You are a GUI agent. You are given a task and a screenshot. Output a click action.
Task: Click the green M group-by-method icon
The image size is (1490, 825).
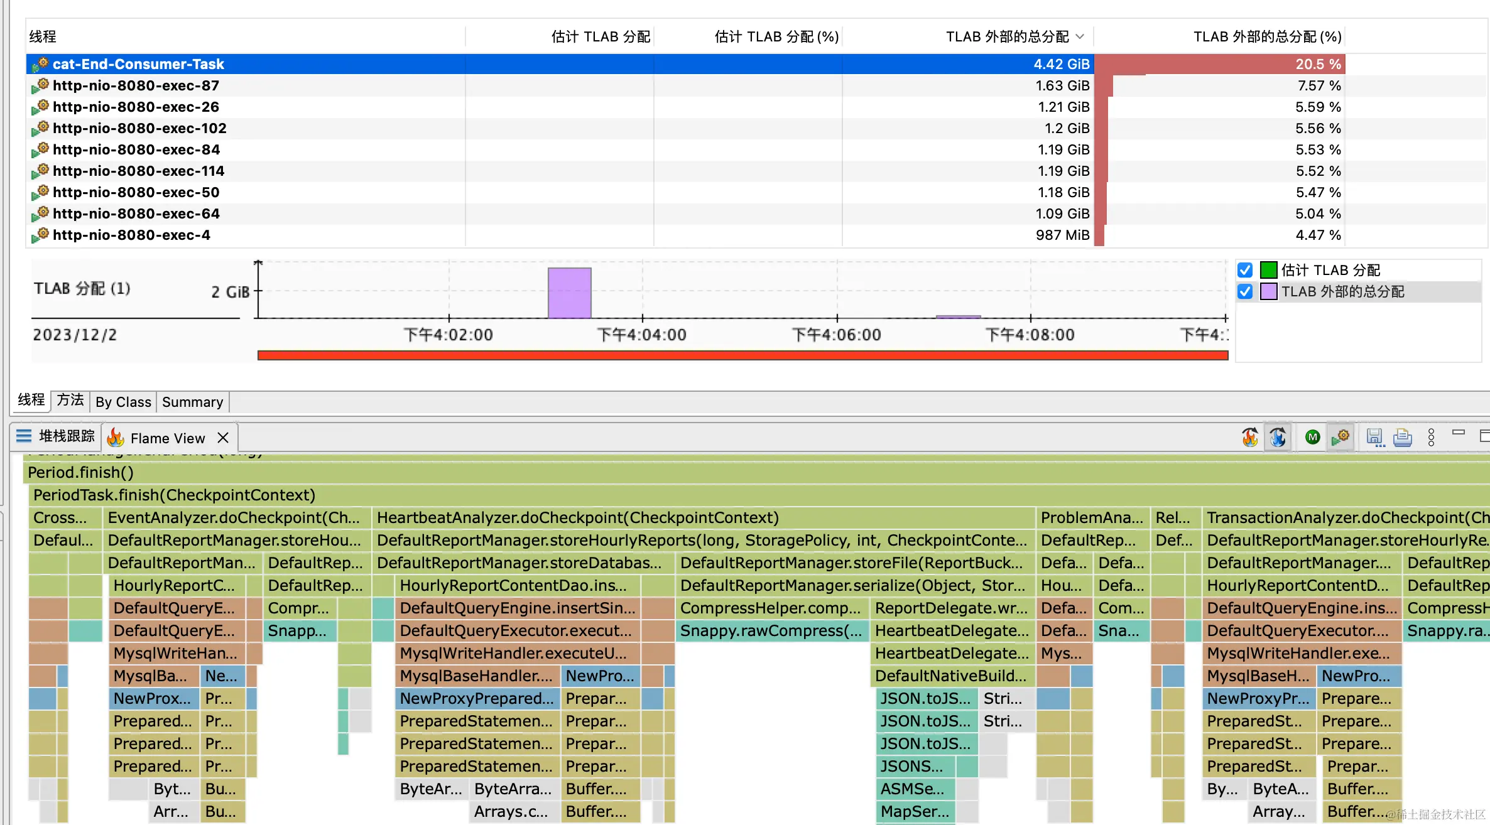[x=1312, y=437]
